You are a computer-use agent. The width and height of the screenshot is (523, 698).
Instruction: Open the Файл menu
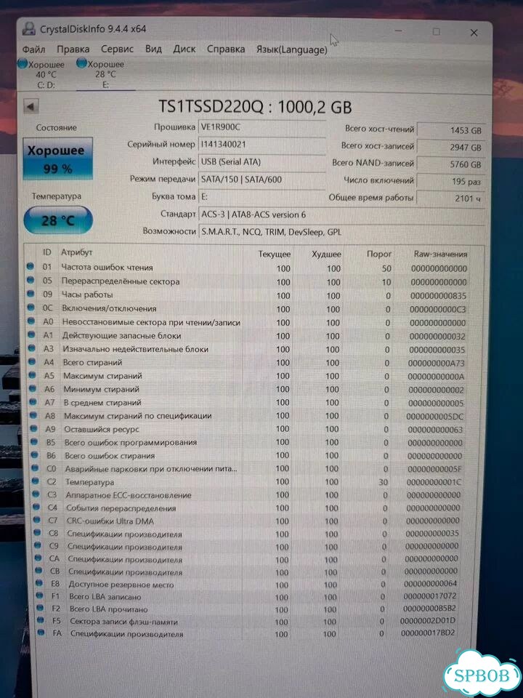[34, 49]
